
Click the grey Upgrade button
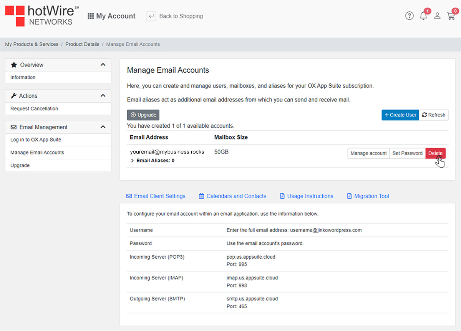point(143,115)
